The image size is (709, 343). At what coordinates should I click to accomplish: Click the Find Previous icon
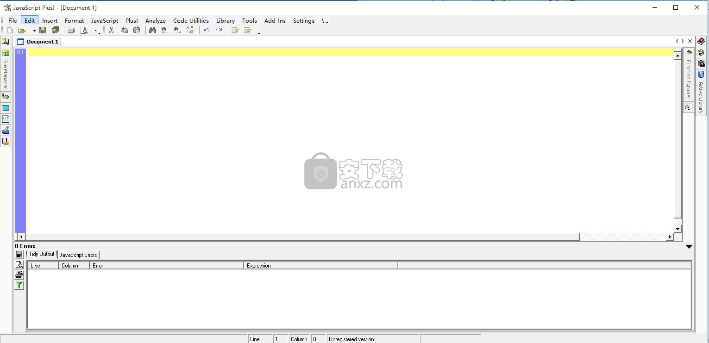pyautogui.click(x=164, y=31)
